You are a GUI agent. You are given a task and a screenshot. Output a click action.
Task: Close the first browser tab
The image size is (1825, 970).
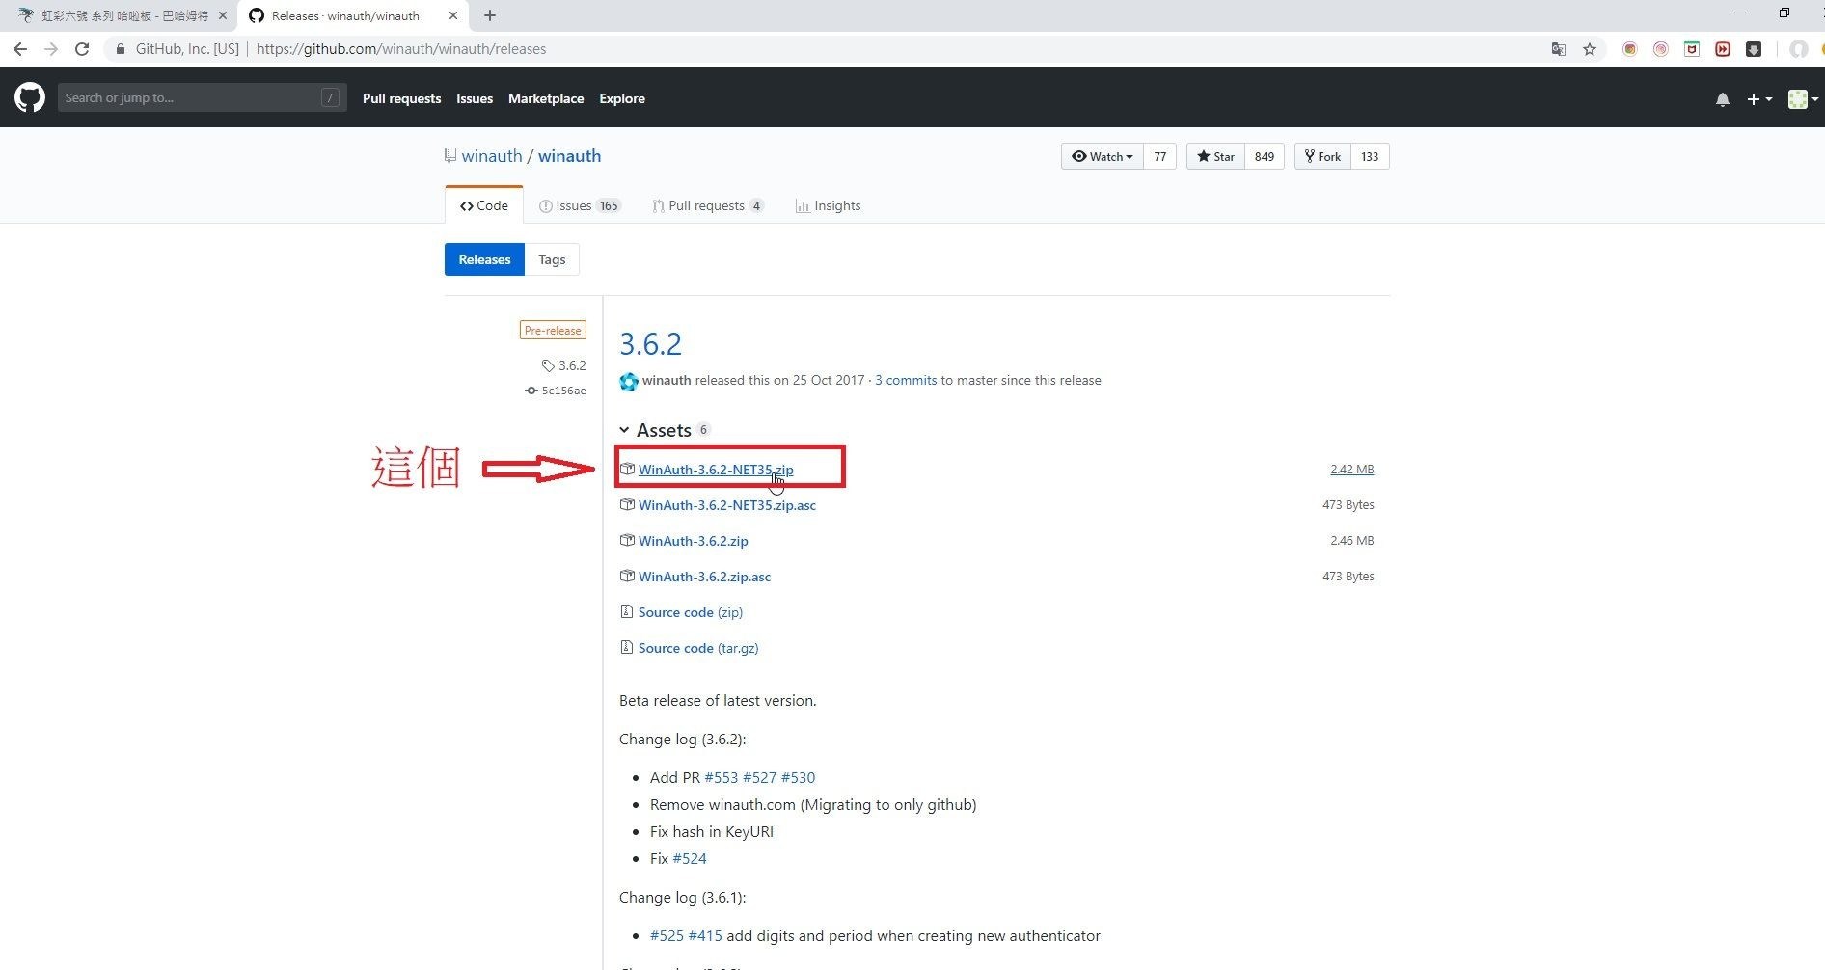coord(223,15)
